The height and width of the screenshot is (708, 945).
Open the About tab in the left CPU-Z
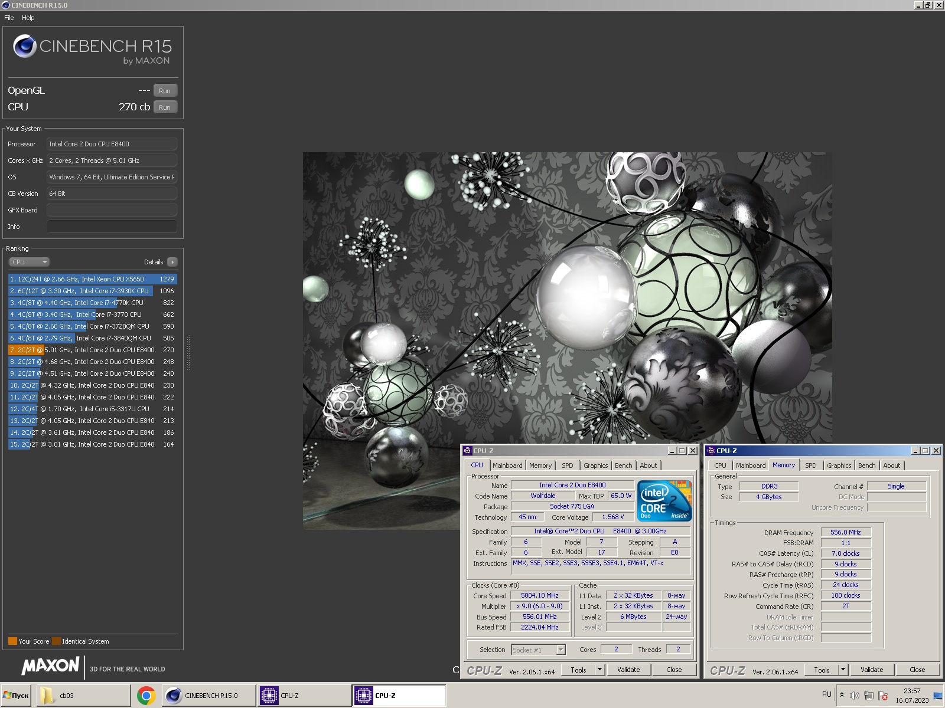pyautogui.click(x=648, y=466)
